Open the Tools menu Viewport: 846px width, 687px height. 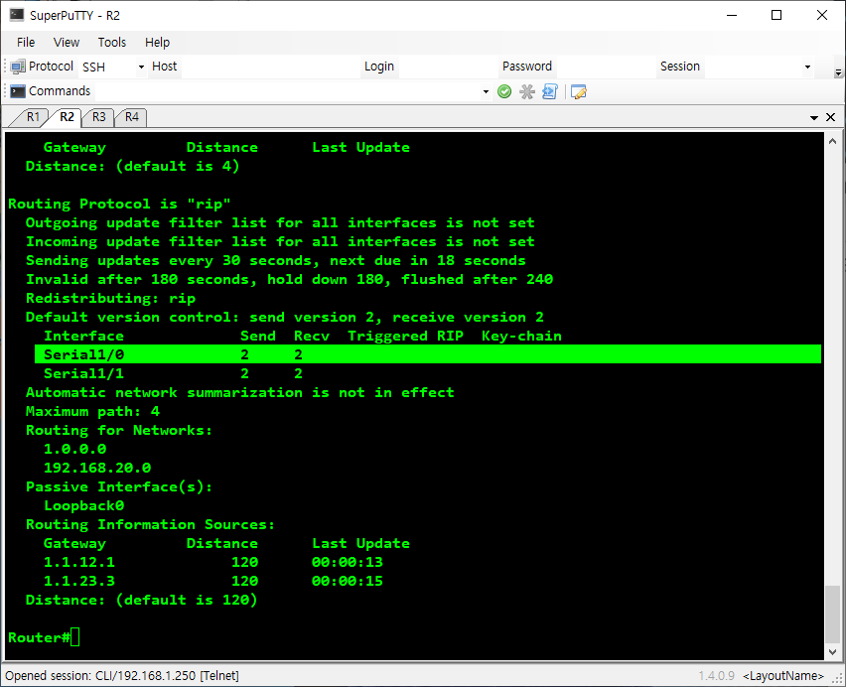click(111, 42)
